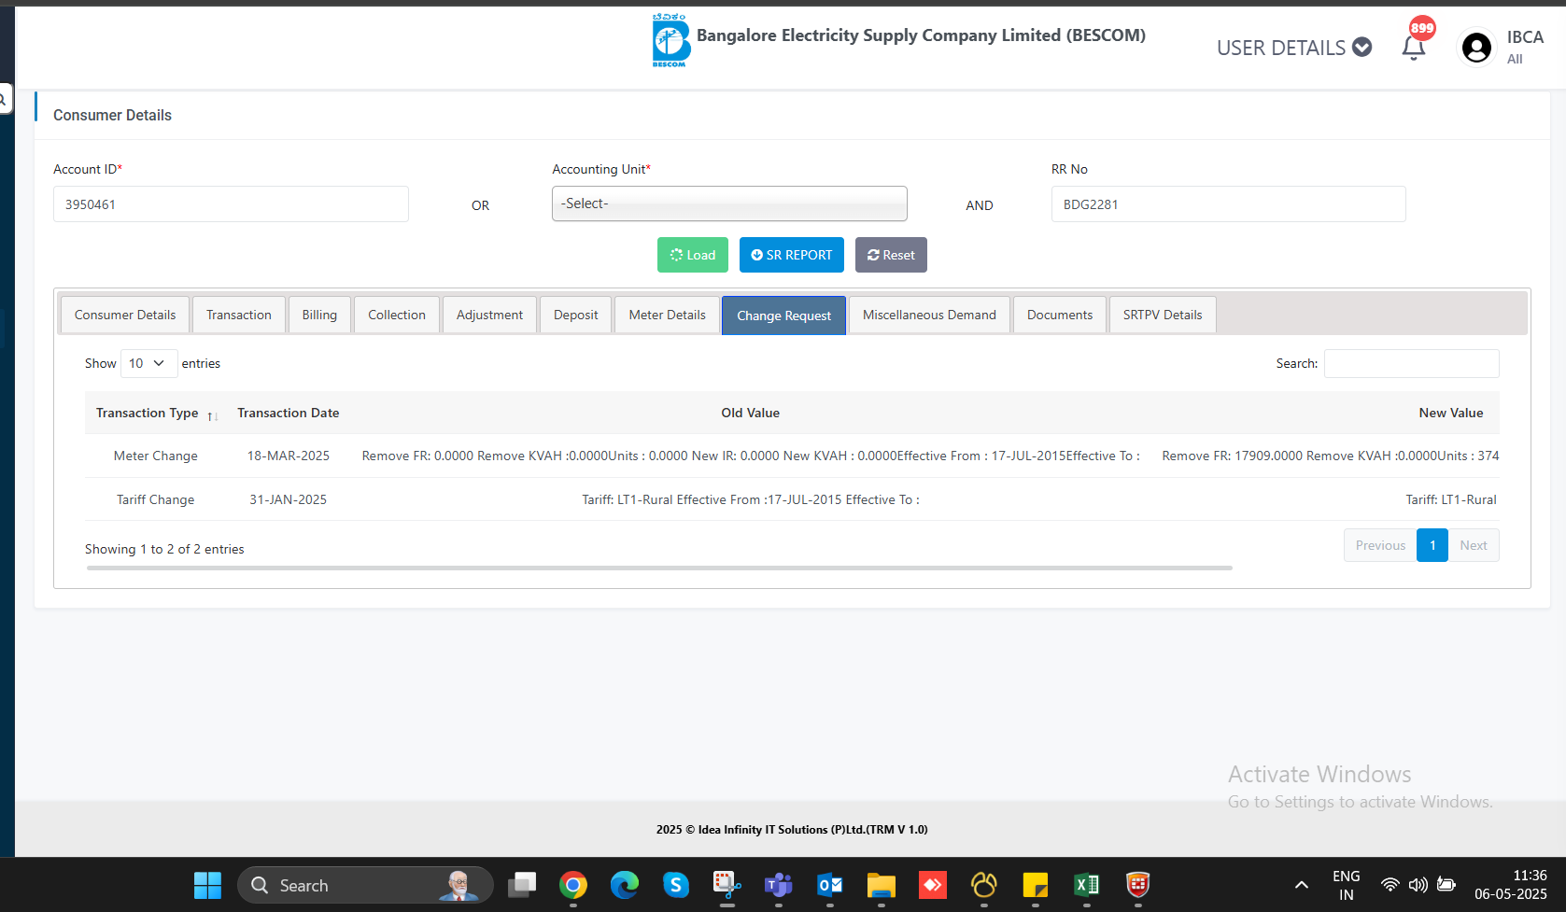Go to Next page of entries
The width and height of the screenshot is (1566, 912).
click(x=1474, y=545)
